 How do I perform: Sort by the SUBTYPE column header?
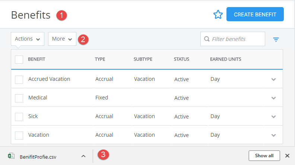coord(143,59)
